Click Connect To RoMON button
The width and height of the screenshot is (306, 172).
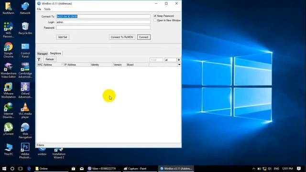pos(122,37)
